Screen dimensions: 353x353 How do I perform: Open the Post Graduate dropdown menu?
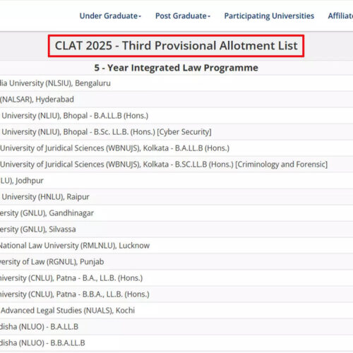183,16
